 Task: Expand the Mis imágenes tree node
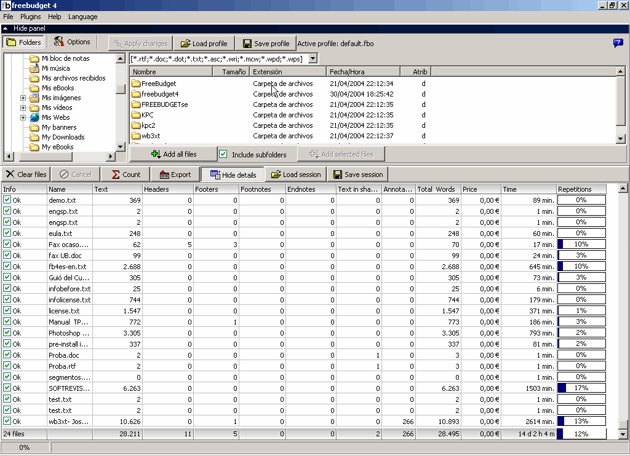click(x=23, y=98)
